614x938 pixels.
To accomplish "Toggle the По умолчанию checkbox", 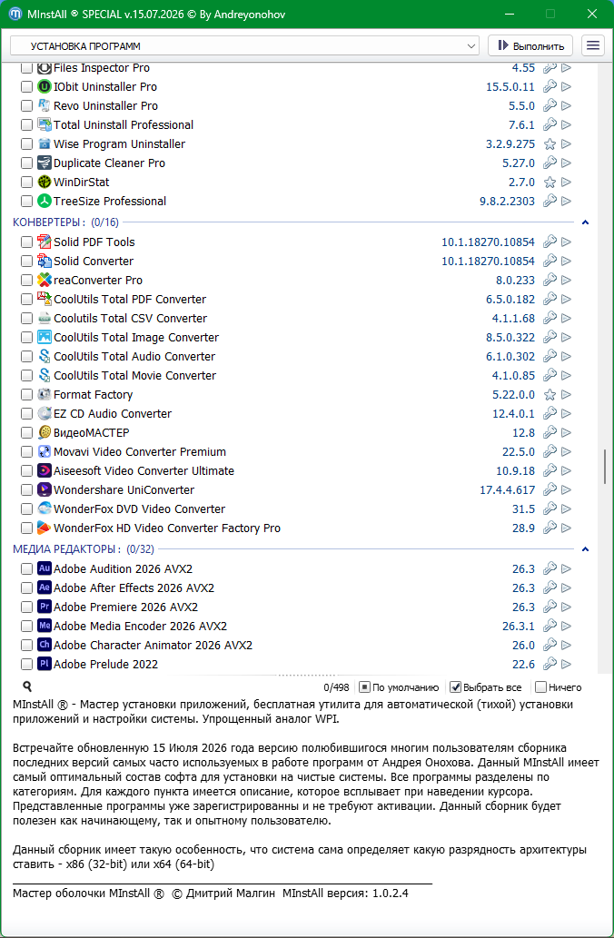I will click(x=364, y=687).
